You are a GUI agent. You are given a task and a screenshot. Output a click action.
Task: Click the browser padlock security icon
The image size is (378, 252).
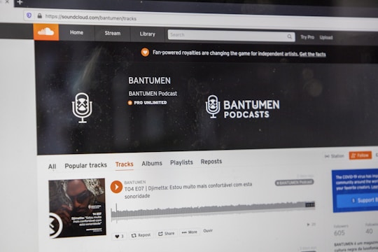pos(39,16)
